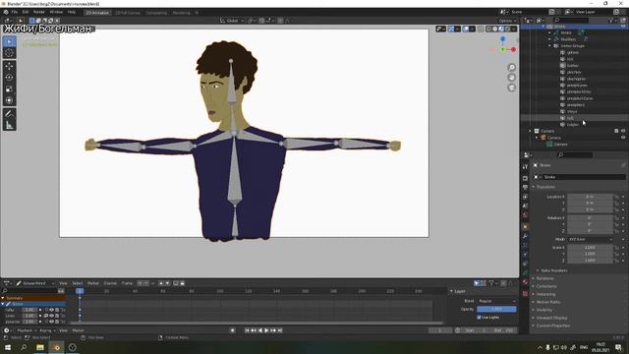Open the Output properties tab
Screen dimensions: 629x354
point(525,188)
